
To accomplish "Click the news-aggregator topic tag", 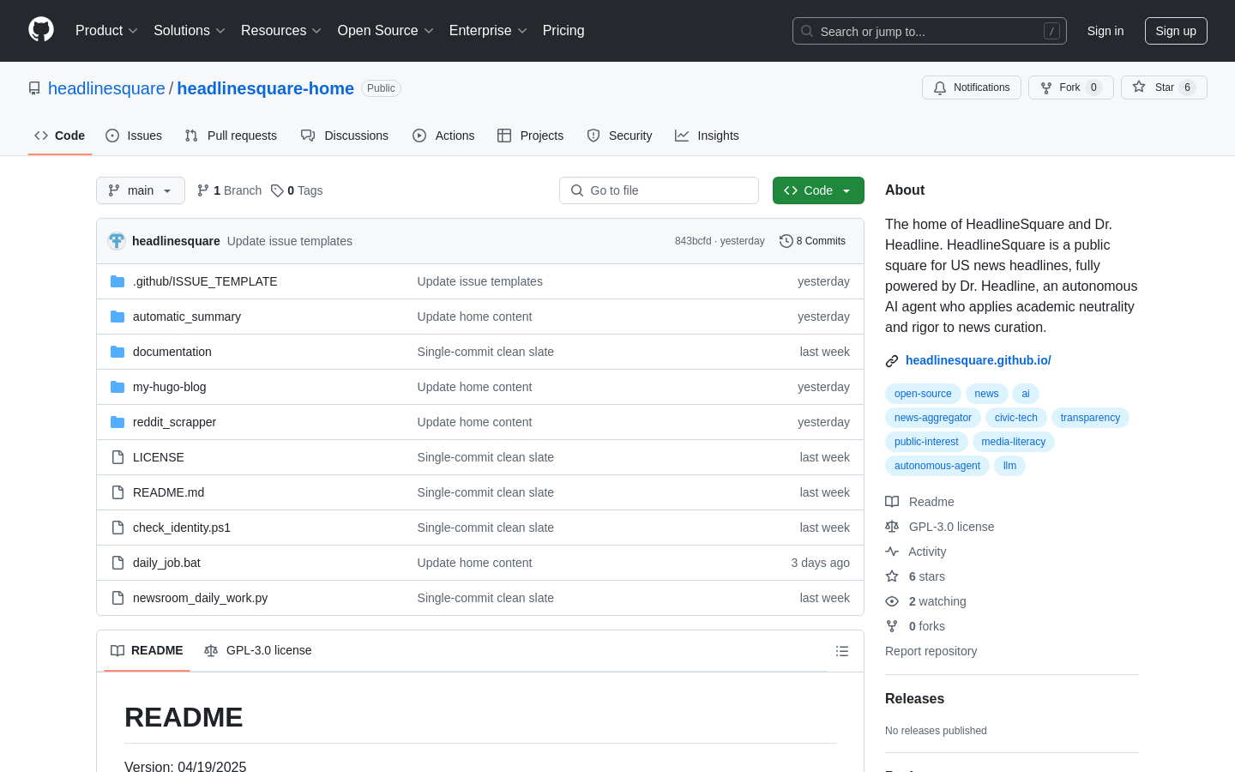I will [x=933, y=418].
